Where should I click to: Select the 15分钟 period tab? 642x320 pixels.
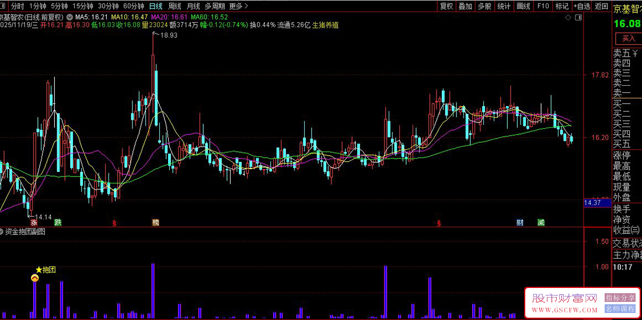83,6
